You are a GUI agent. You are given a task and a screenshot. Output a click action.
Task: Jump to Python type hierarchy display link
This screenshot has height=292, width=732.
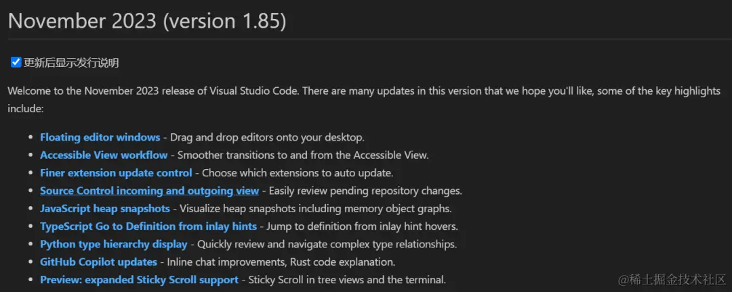point(113,244)
